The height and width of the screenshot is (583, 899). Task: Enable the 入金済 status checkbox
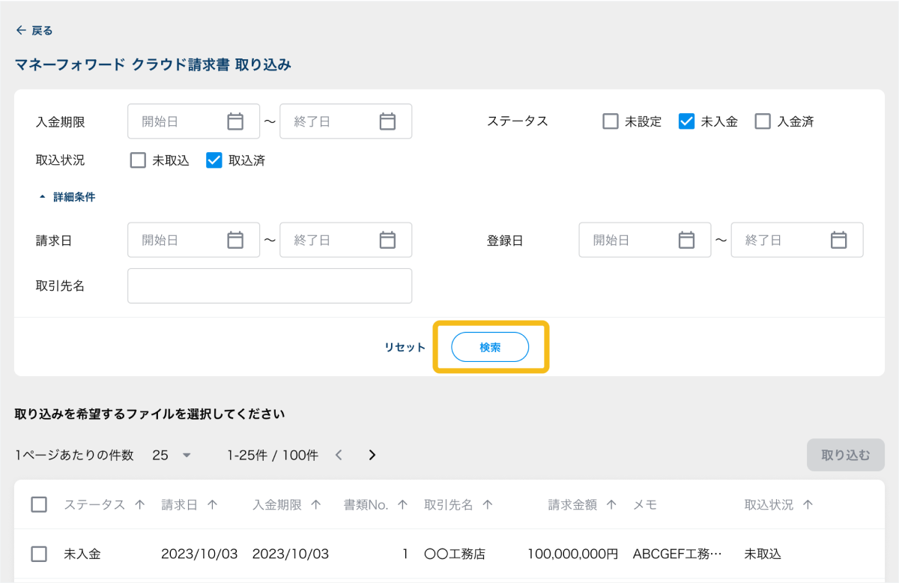pyautogui.click(x=763, y=121)
